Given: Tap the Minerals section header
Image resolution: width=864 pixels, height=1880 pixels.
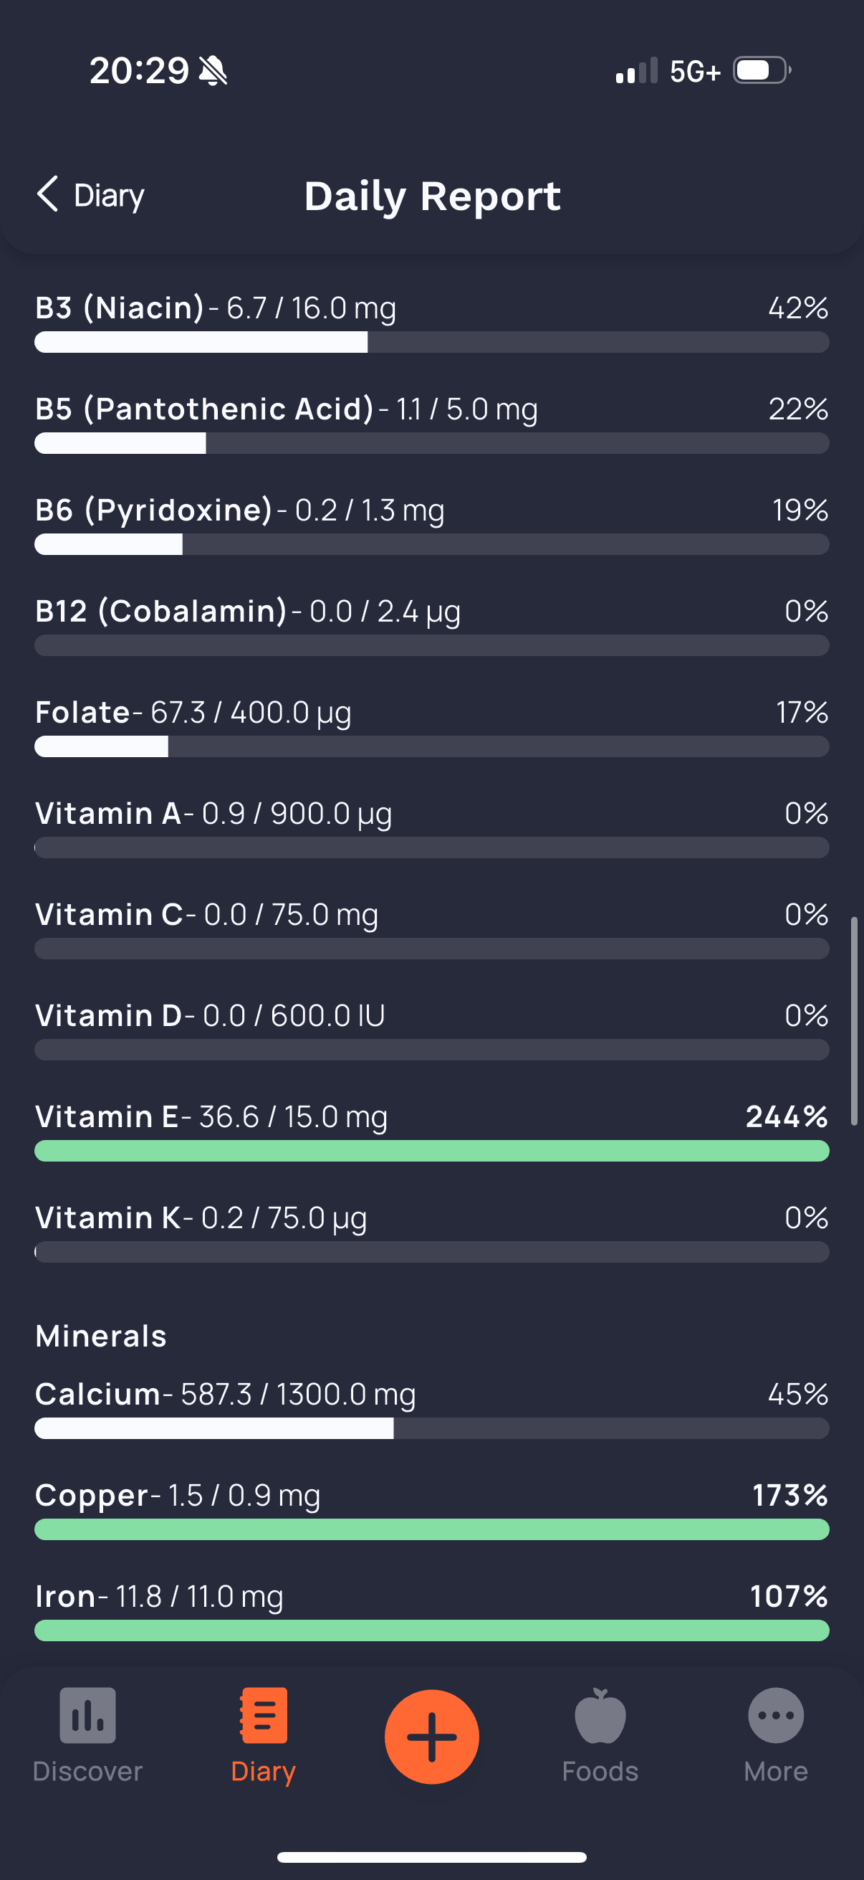Looking at the screenshot, I should 101,1336.
